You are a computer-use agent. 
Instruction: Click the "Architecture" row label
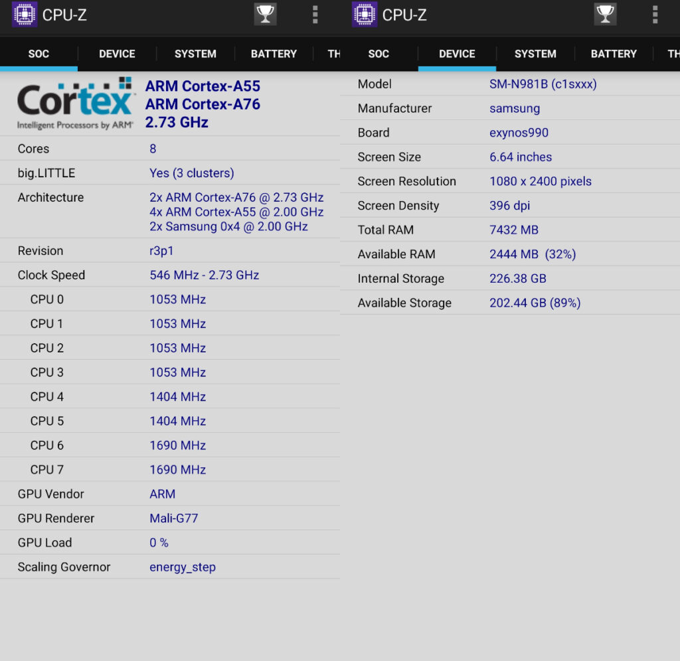[50, 197]
